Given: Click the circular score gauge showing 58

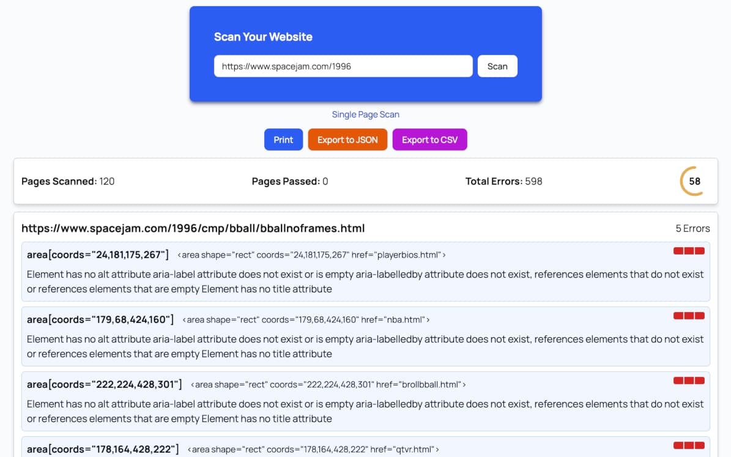Looking at the screenshot, I should pyautogui.click(x=694, y=181).
